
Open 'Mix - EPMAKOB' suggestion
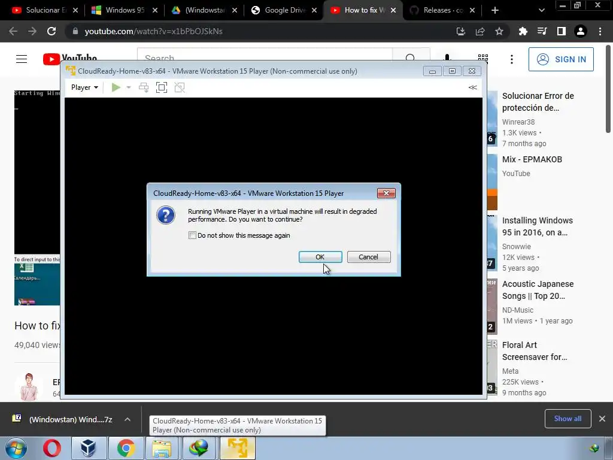[x=532, y=159]
